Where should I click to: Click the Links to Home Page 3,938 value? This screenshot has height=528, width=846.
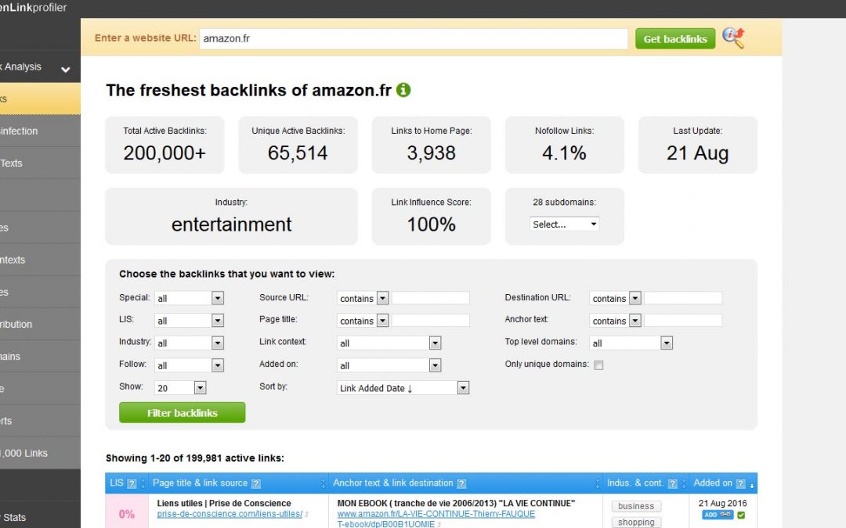tap(431, 153)
